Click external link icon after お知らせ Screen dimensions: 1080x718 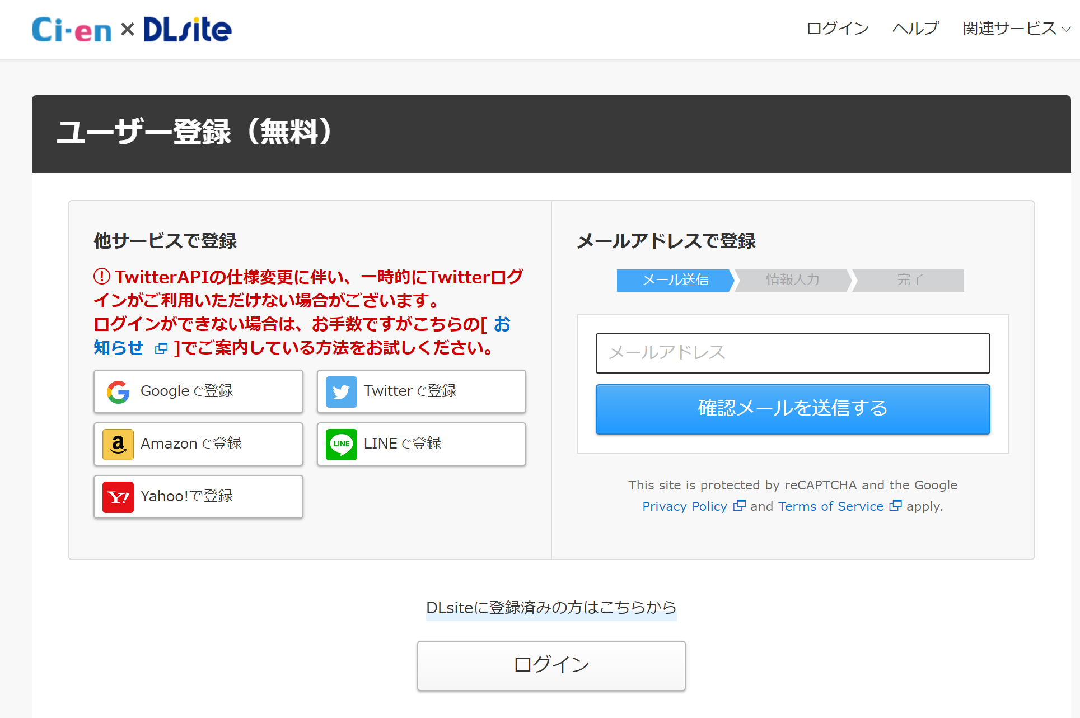pos(161,348)
